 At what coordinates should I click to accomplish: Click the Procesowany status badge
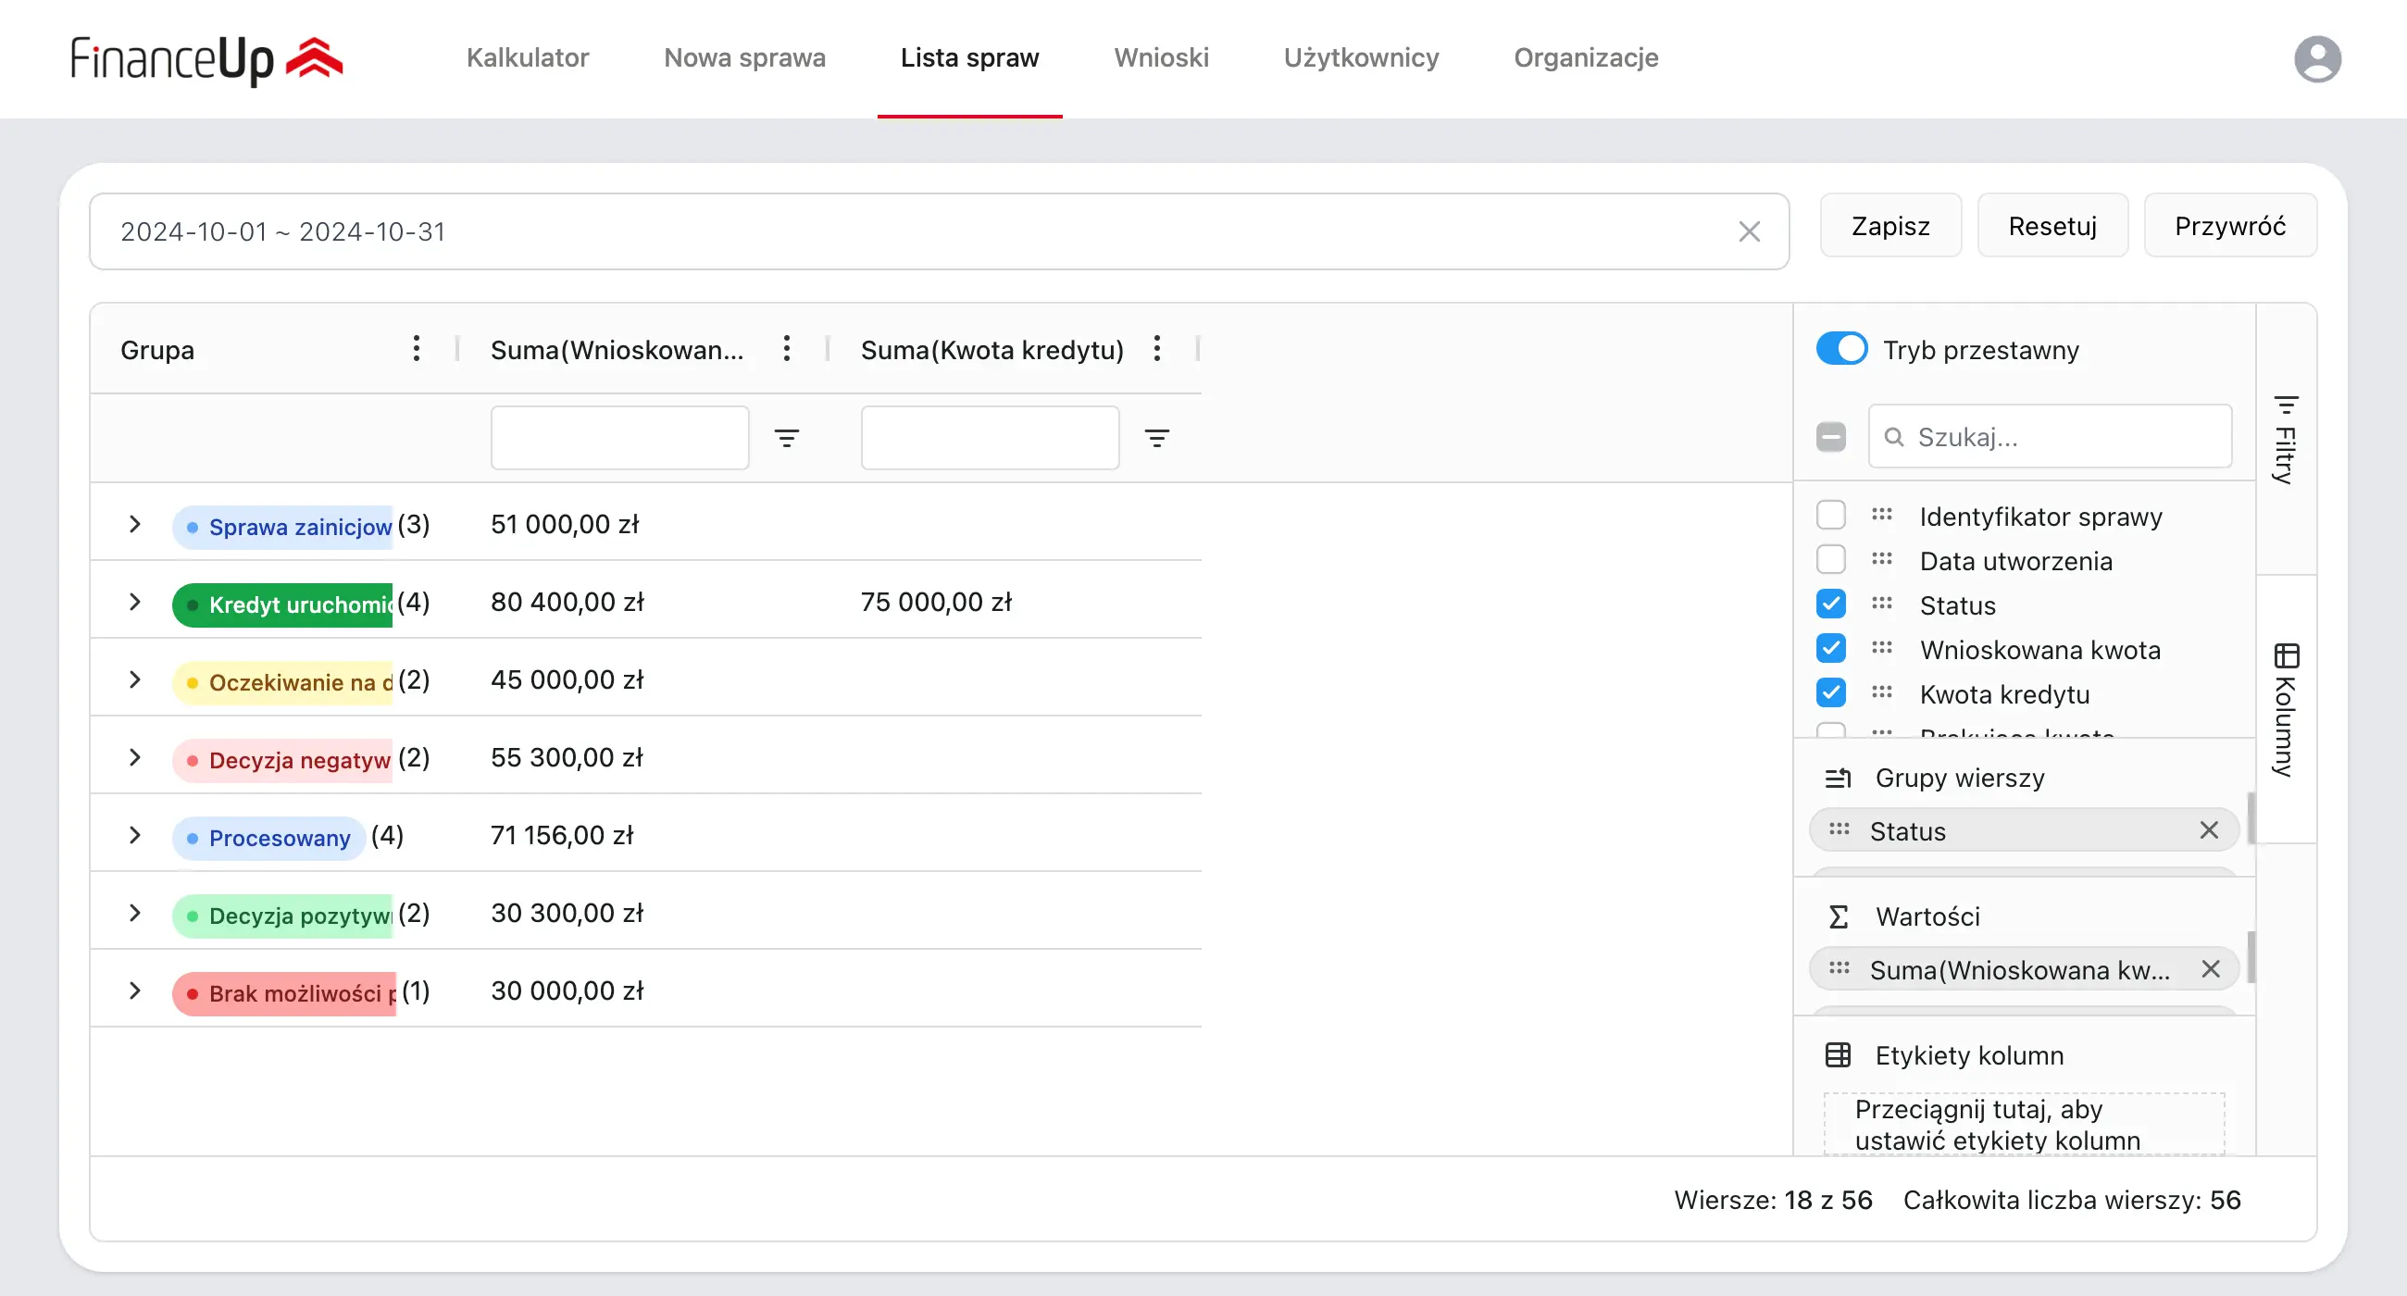pos(268,837)
